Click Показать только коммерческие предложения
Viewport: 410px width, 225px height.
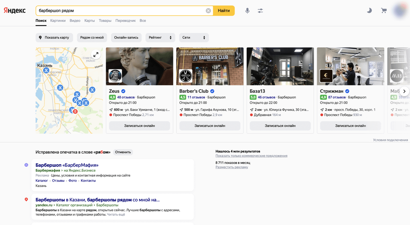(x=251, y=156)
